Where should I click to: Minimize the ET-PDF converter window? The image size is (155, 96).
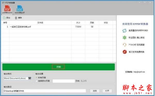[x=139, y=3]
